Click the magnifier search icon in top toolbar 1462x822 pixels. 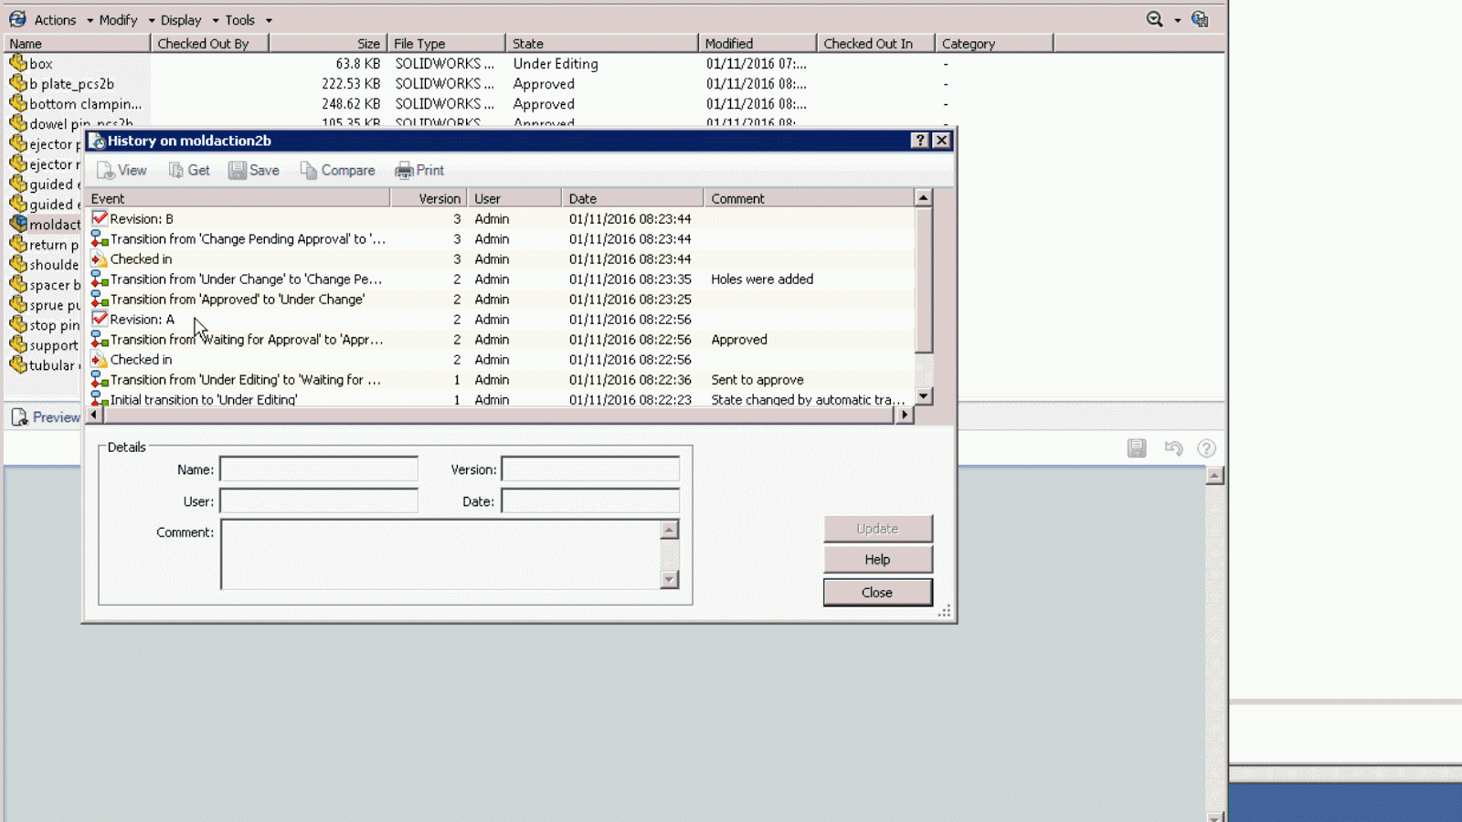pyautogui.click(x=1152, y=18)
